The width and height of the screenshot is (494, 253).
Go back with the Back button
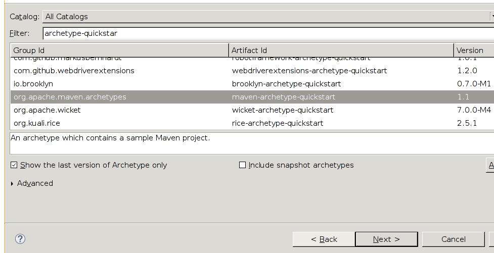tap(324, 239)
